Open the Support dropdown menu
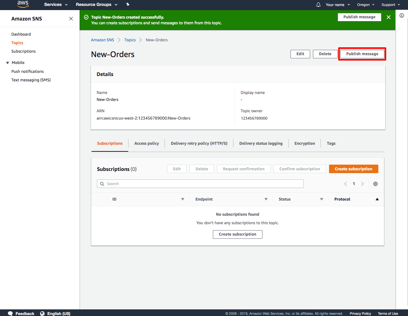Viewport: 408px width, 316px height. [391, 5]
